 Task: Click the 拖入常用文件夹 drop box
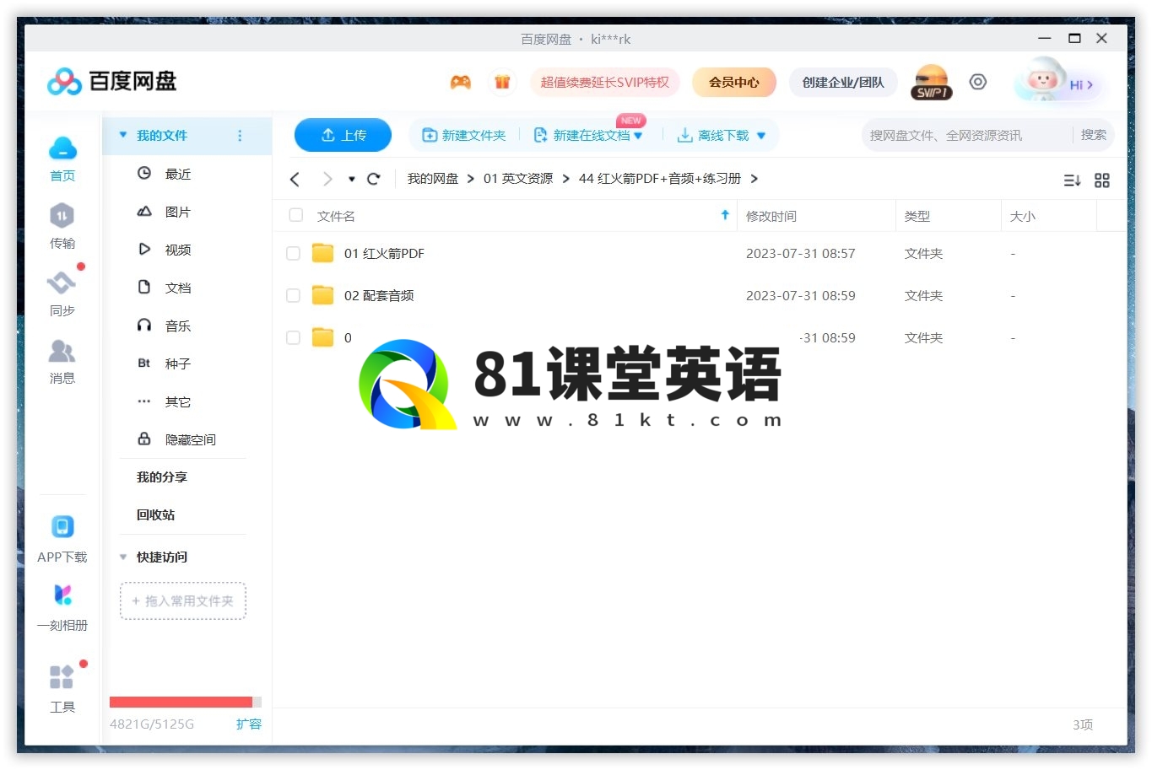(x=183, y=601)
